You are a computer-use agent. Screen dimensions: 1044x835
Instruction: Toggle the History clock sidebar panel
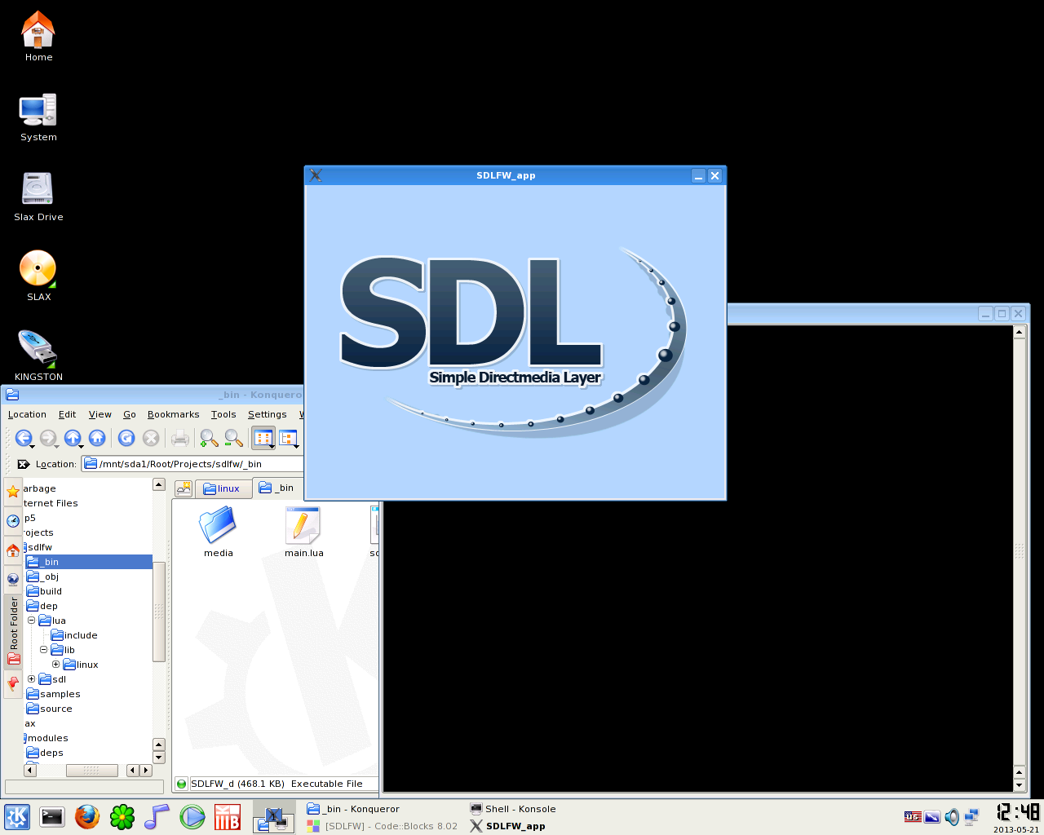click(13, 521)
